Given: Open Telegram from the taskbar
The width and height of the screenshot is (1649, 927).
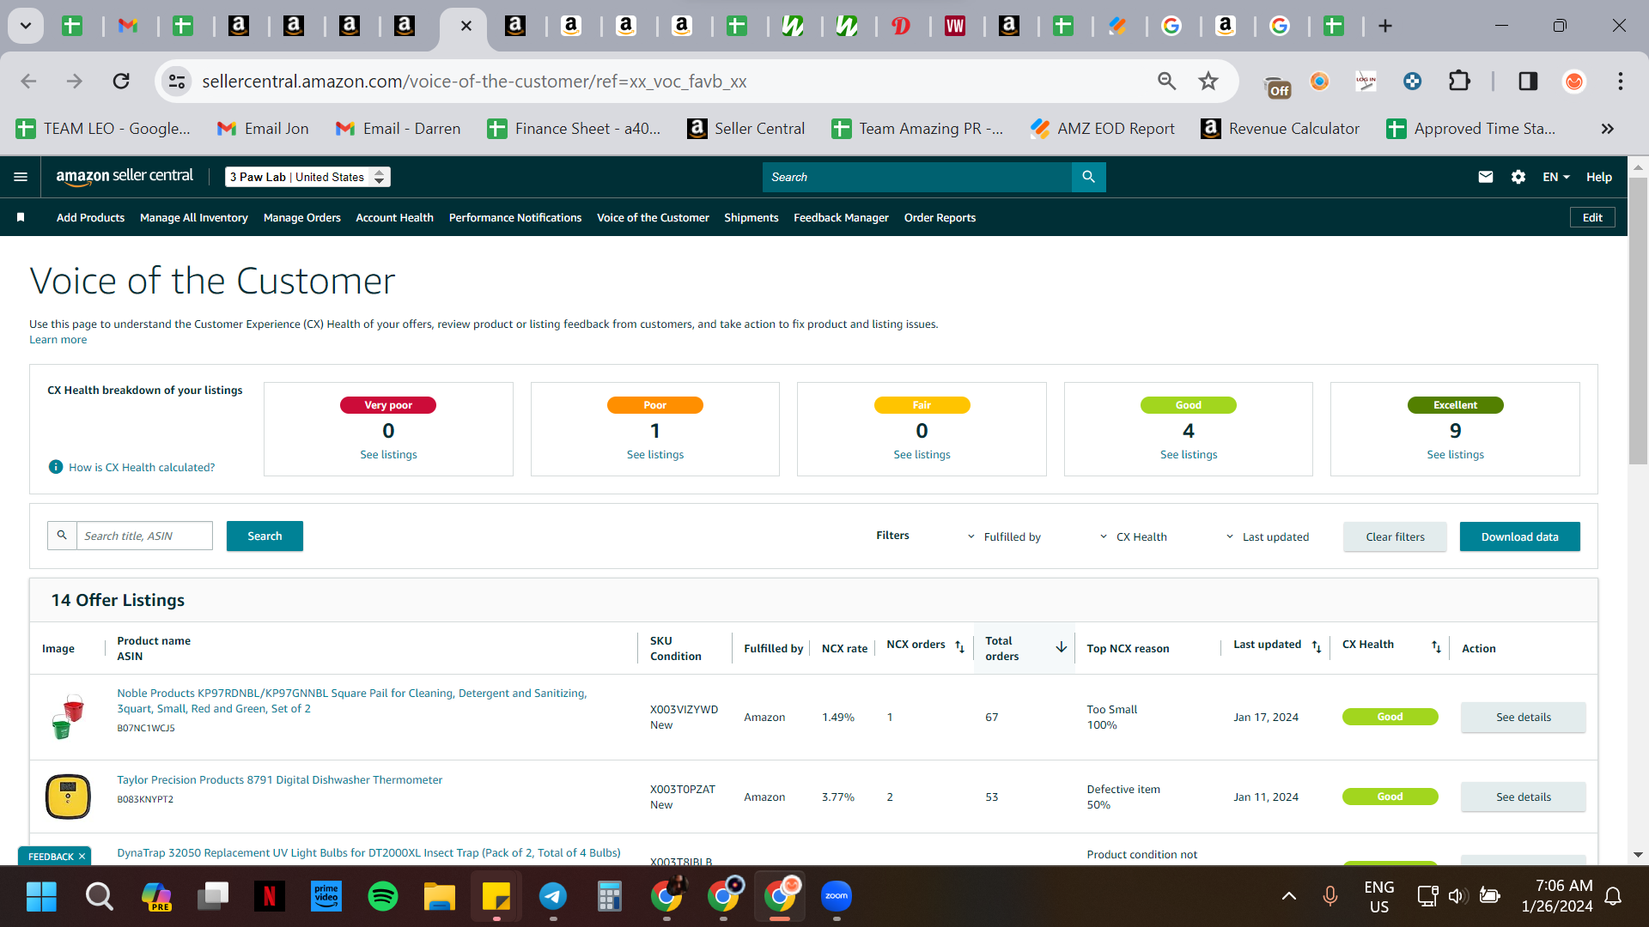Looking at the screenshot, I should (553, 896).
